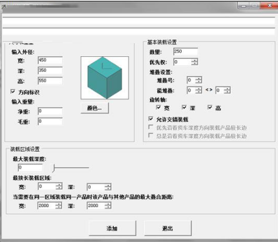The width and height of the screenshot is (278, 242).
Task: Click the teal box preview thumbnail
Action: point(105,77)
